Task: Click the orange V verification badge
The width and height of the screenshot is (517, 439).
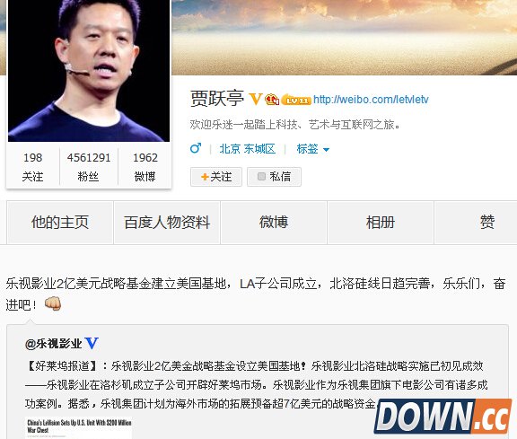Action: (255, 99)
